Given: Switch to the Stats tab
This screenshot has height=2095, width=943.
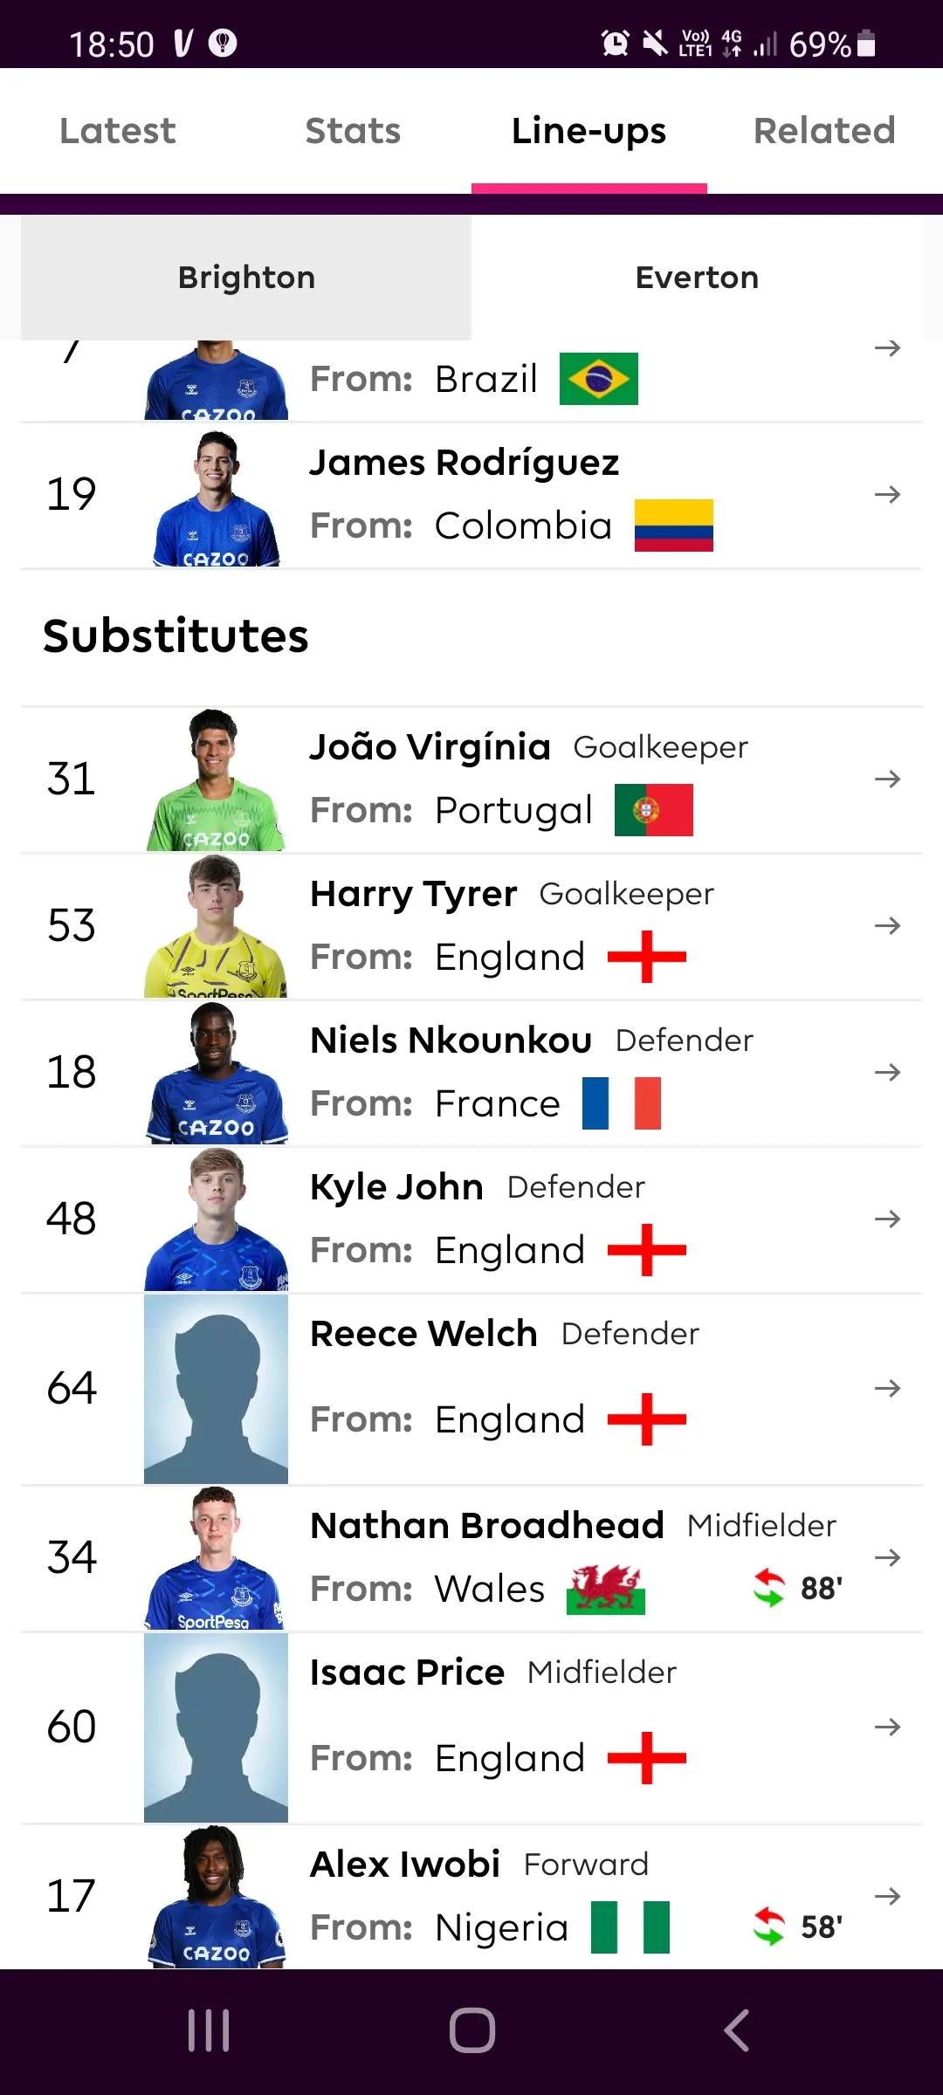Looking at the screenshot, I should [353, 131].
